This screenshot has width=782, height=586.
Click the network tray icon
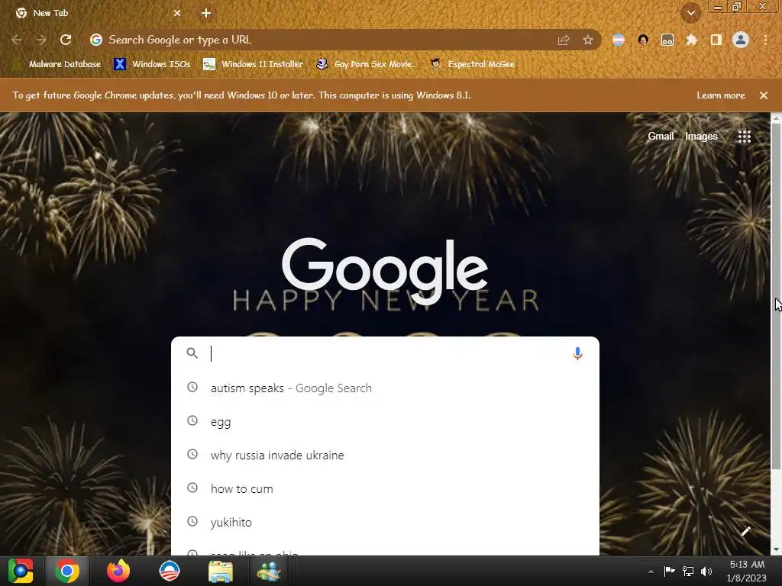[688, 571]
